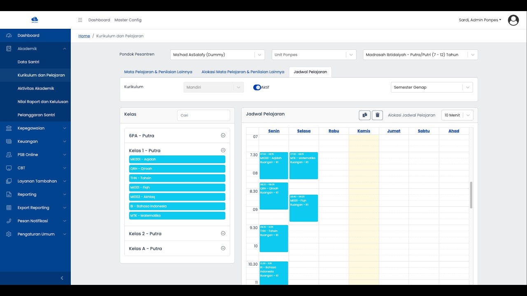The width and height of the screenshot is (527, 296).
Task: Click the Cari class search field
Action: pos(203,115)
